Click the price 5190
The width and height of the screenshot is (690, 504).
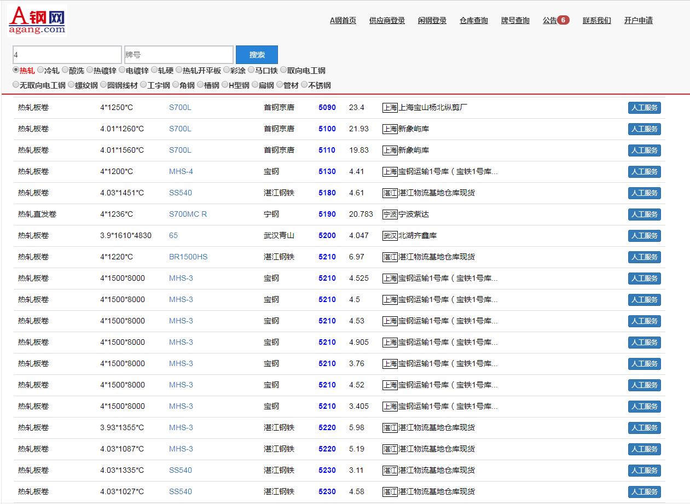[327, 214]
